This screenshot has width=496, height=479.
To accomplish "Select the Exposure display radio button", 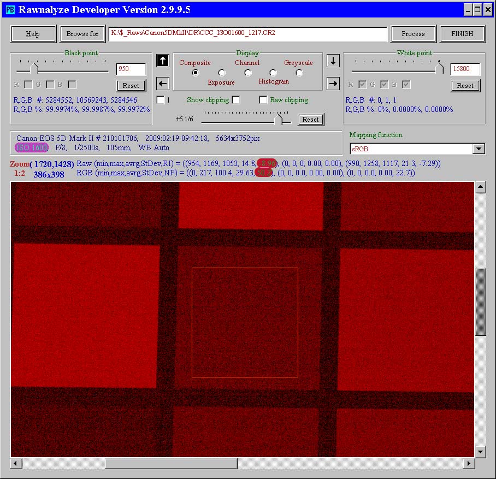I will (222, 73).
